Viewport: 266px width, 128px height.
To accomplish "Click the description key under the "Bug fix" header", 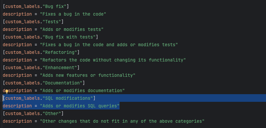I will point(17,14).
